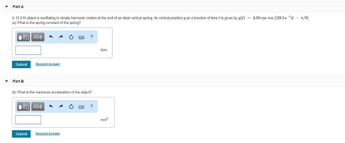Collapse the Part A section

pos(6,7)
